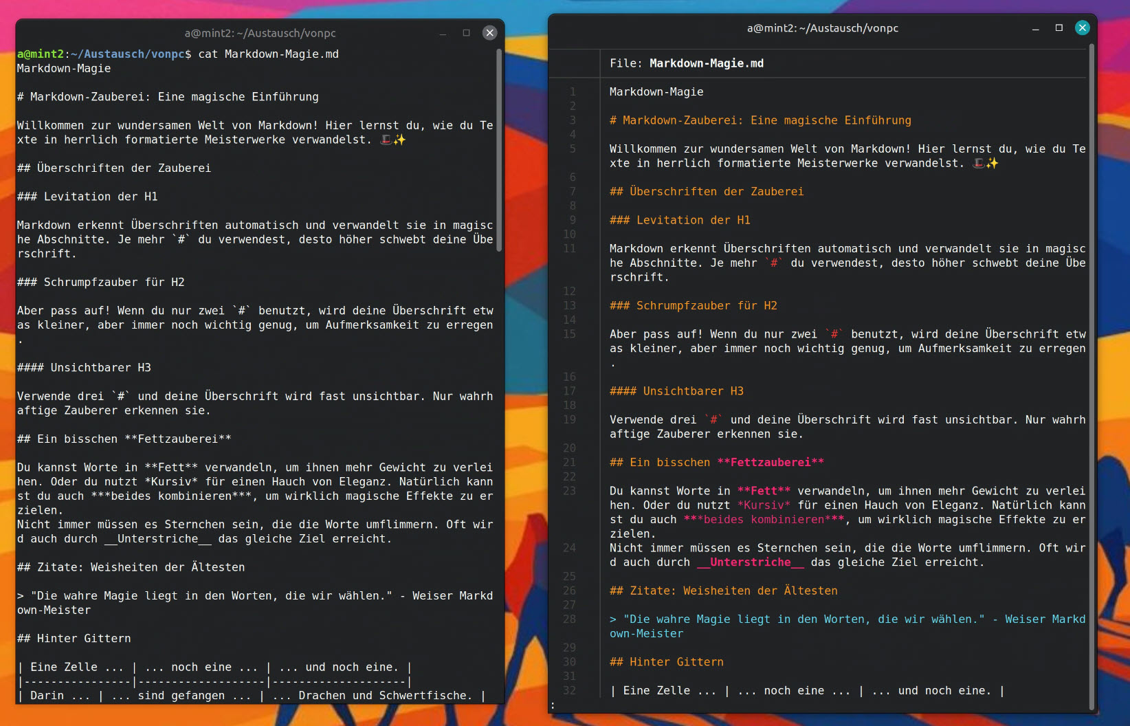The image size is (1130, 726).
Task: Close the left terminal window
Action: click(x=489, y=32)
